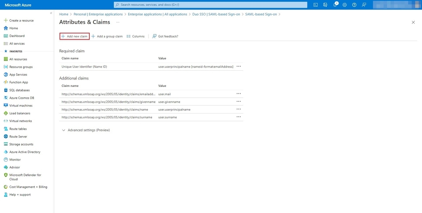Collapse the left sidebar with double chevron
The height and width of the screenshot is (213, 422).
(51, 13)
